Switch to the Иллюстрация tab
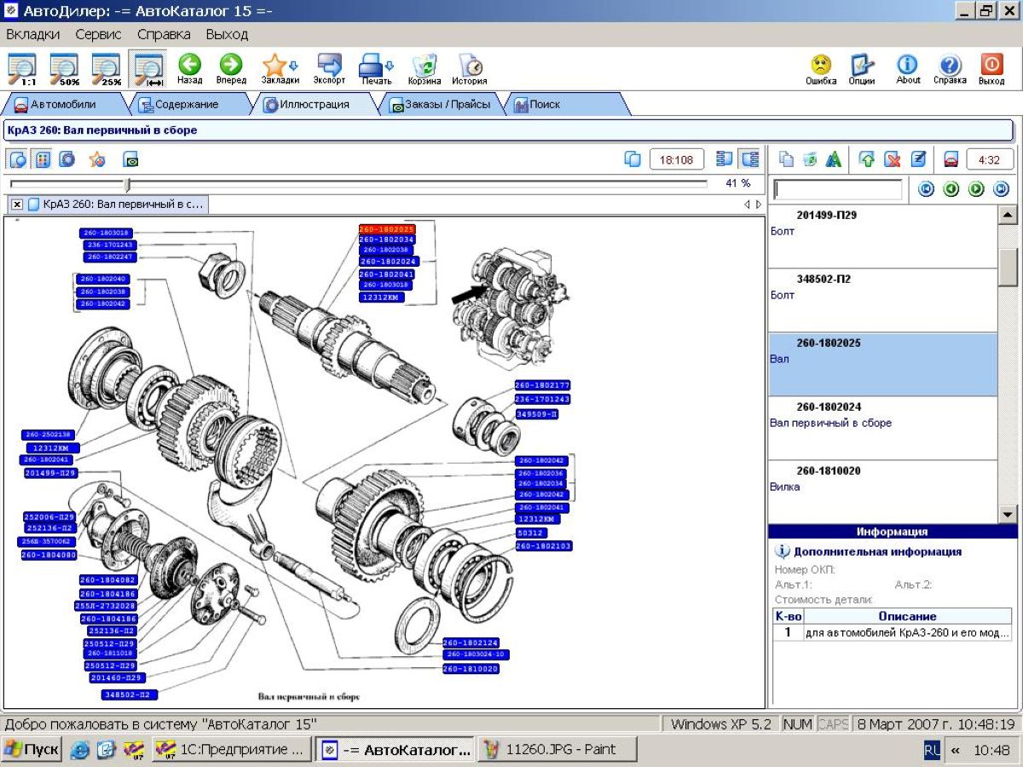This screenshot has height=767, width=1023. click(314, 105)
